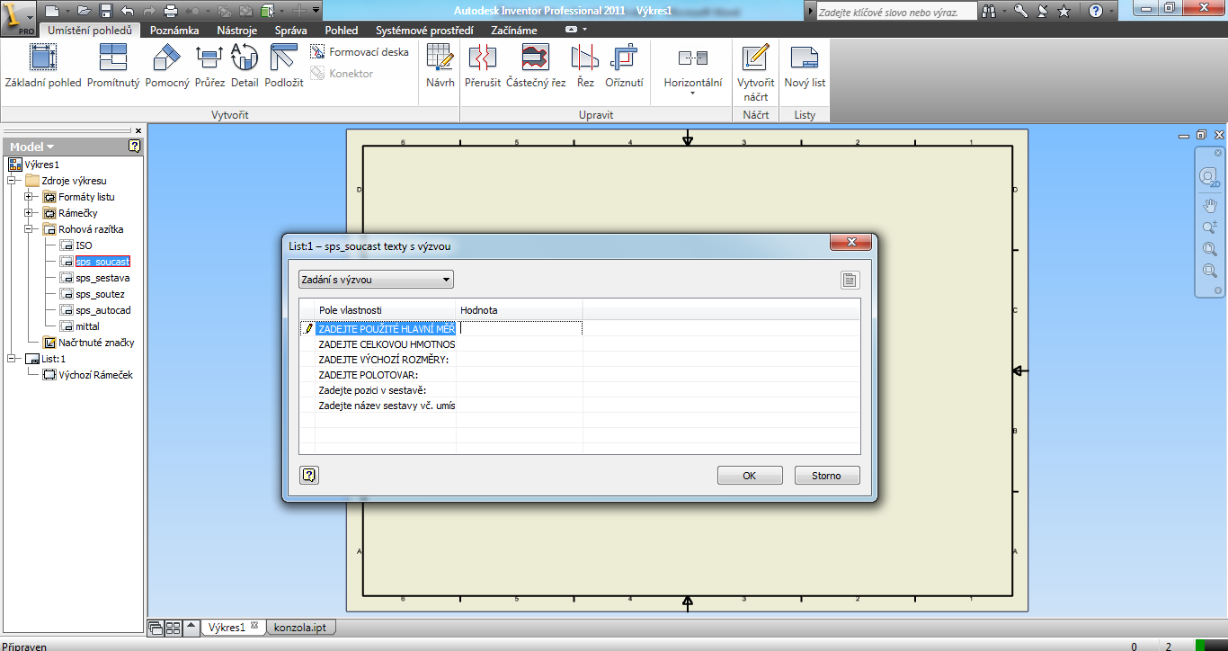
Task: Click the list icon at dialog top right
Action: pos(850,280)
